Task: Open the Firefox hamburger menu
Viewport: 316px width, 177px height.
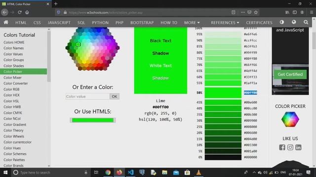Action: click(312, 12)
